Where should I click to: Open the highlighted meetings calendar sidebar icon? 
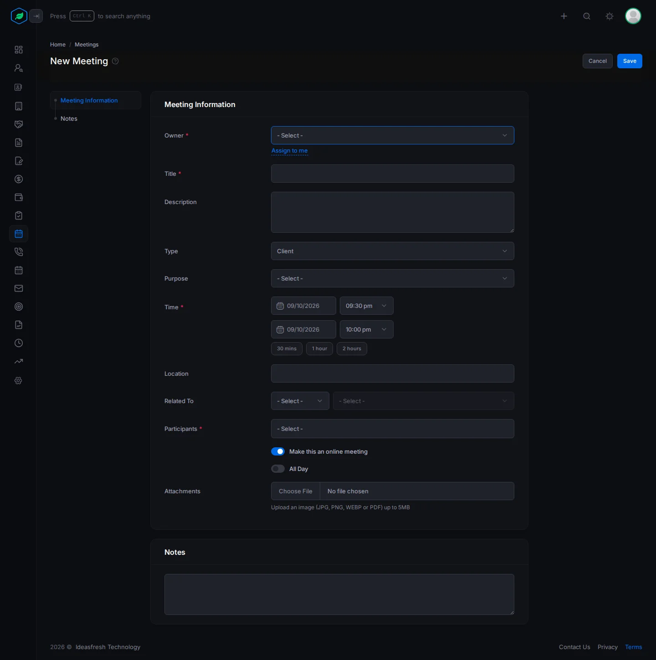click(19, 234)
